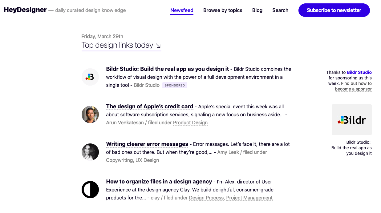Click the Bildr Studio logo avatar
The image size is (381, 213).
click(x=90, y=77)
